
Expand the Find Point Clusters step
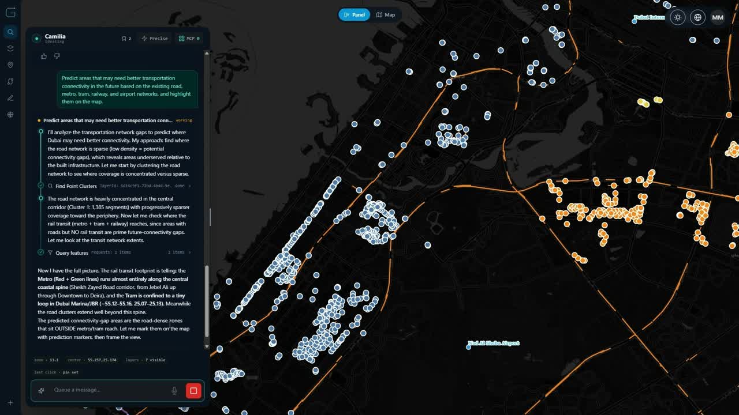tap(189, 186)
